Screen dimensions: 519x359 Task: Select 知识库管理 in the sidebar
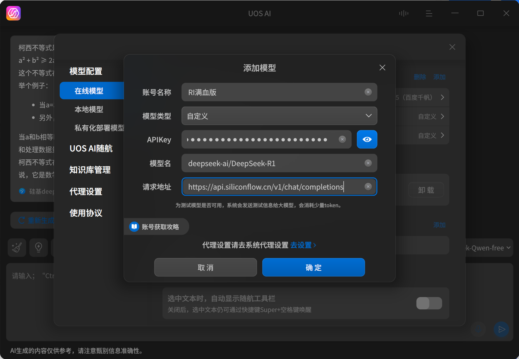(x=90, y=170)
